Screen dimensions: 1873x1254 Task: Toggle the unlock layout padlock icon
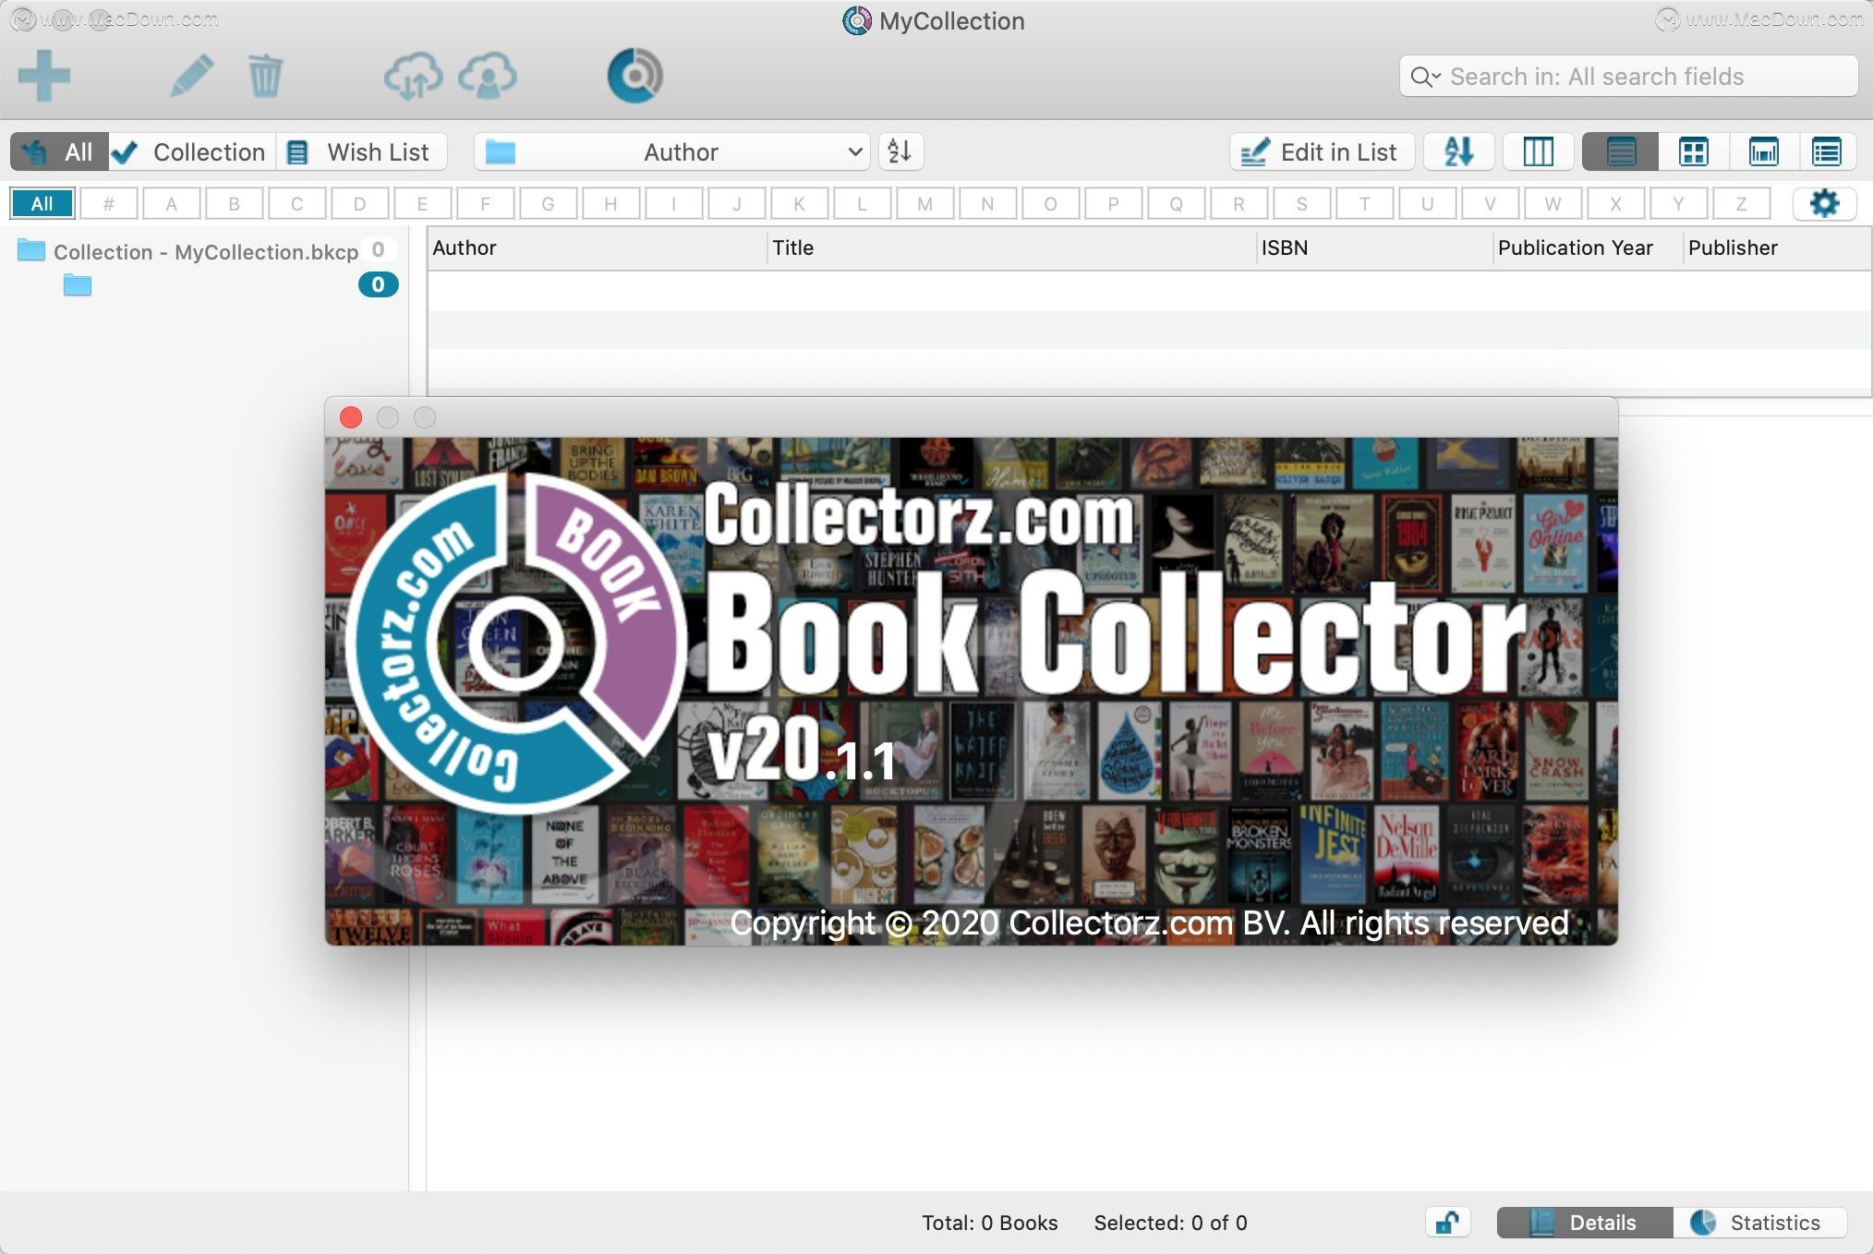[x=1447, y=1223]
